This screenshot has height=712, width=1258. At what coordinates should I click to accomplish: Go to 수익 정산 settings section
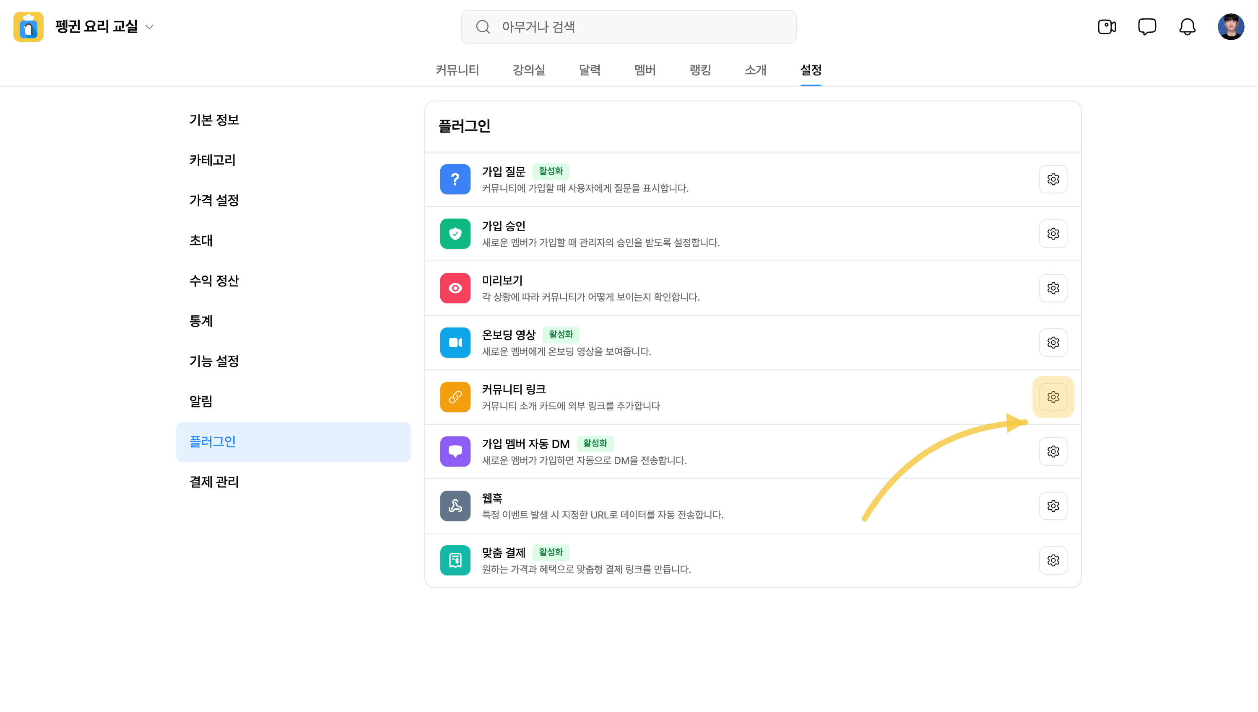coord(214,281)
